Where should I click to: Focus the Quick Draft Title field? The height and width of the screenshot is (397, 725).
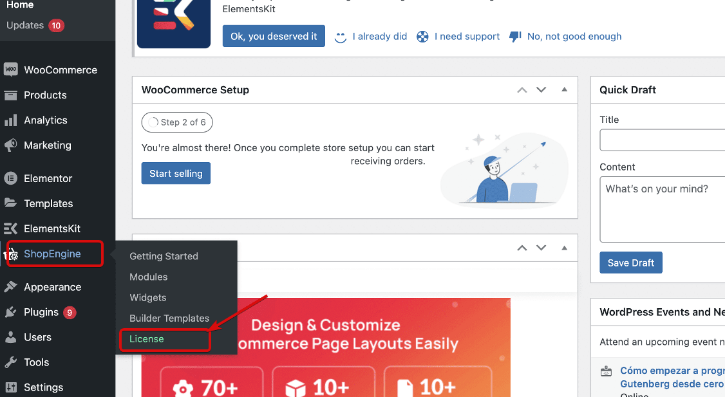[662, 140]
